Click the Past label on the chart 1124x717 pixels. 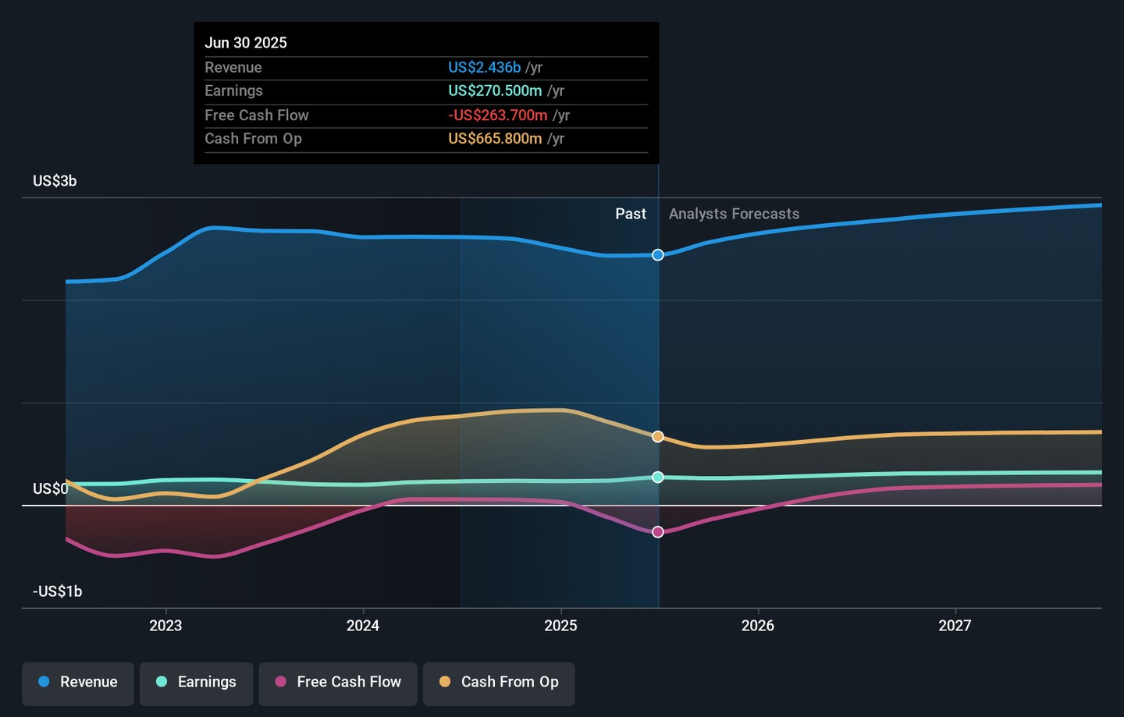630,214
